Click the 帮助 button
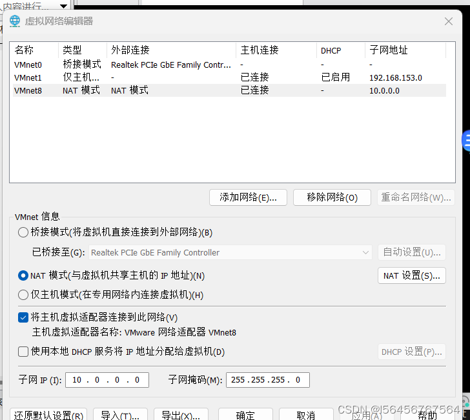470x420 pixels. 427,415
